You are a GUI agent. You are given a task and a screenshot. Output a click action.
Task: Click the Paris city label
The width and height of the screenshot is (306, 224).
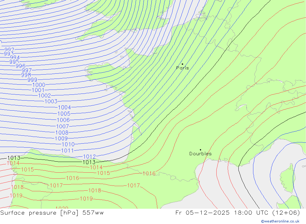pyautogui.click(x=182, y=68)
